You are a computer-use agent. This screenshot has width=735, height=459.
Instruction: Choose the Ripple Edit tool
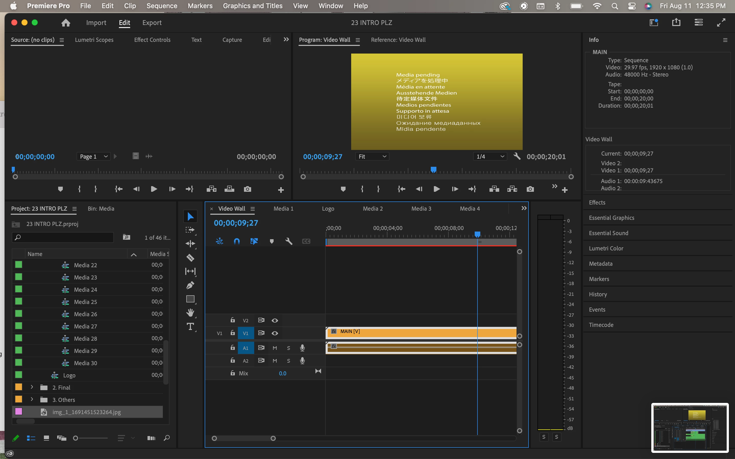pos(190,244)
